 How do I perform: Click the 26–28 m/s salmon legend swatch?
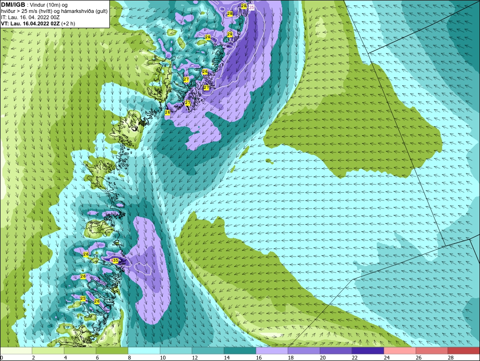coord(432,350)
